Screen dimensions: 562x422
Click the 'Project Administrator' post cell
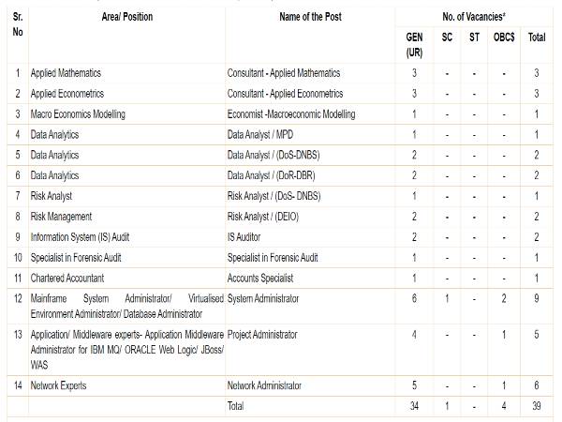[x=261, y=334]
